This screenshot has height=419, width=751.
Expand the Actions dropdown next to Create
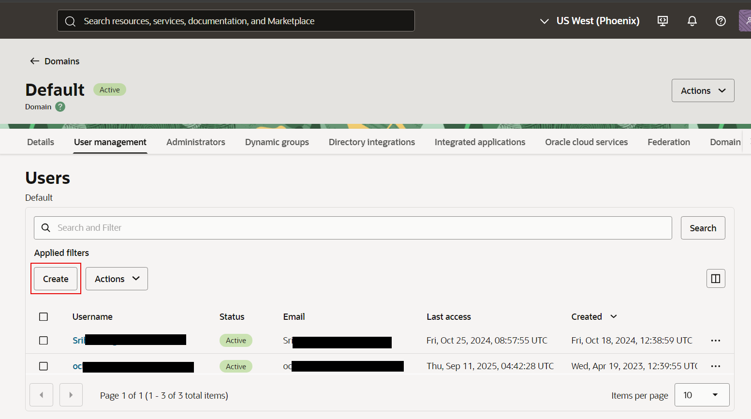click(x=117, y=279)
